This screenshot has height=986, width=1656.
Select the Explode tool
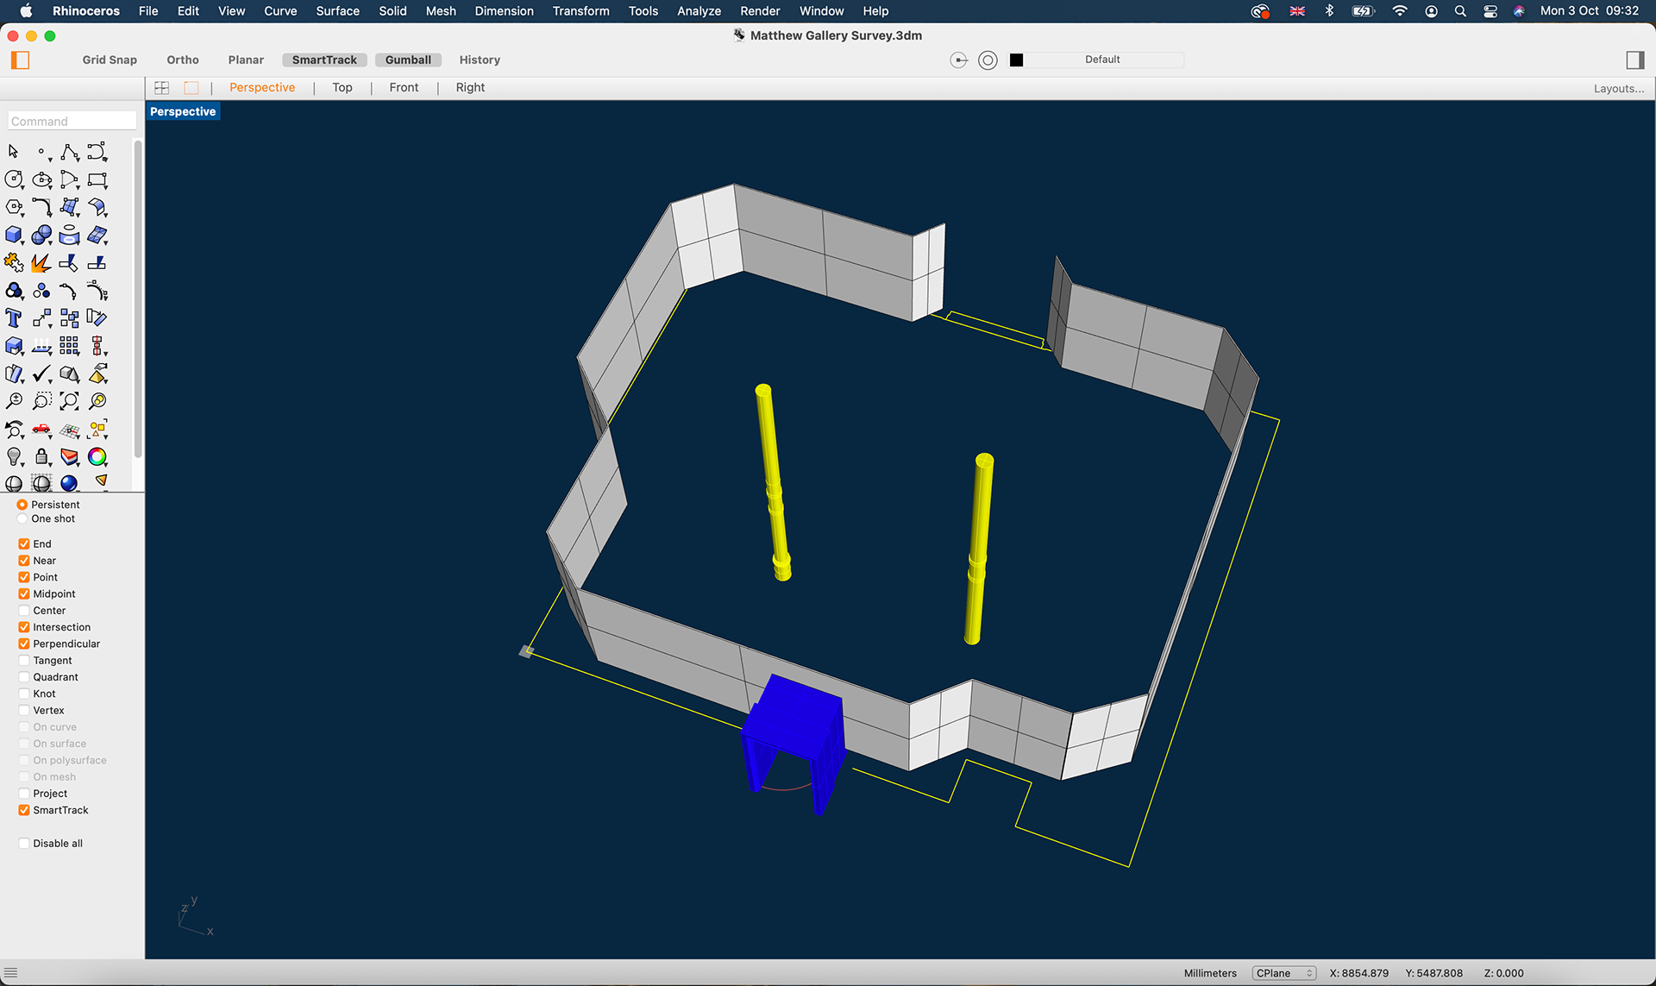[x=41, y=262]
